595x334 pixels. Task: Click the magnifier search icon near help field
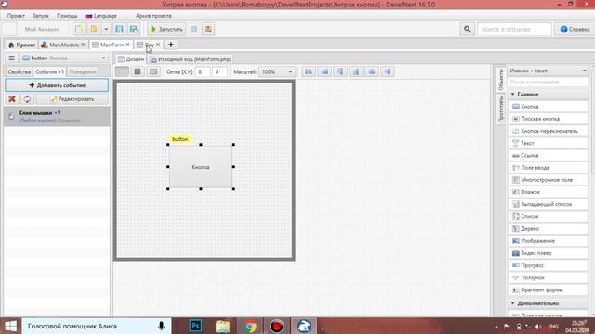[467, 29]
